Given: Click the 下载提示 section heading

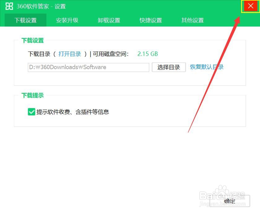Looking at the screenshot, I should click(x=33, y=95).
